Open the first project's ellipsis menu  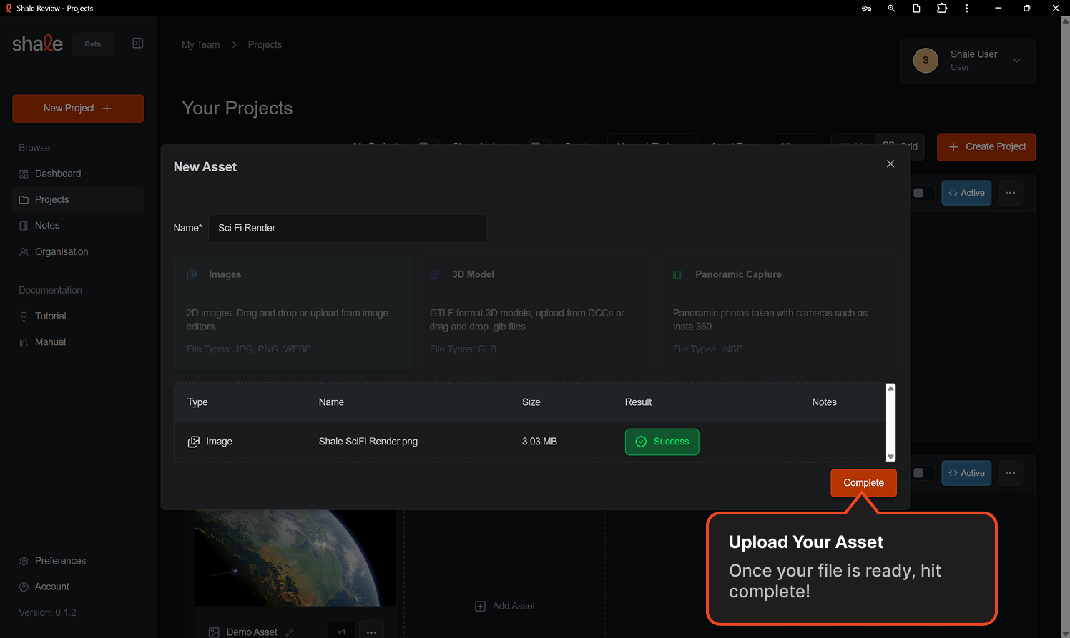click(x=1010, y=193)
